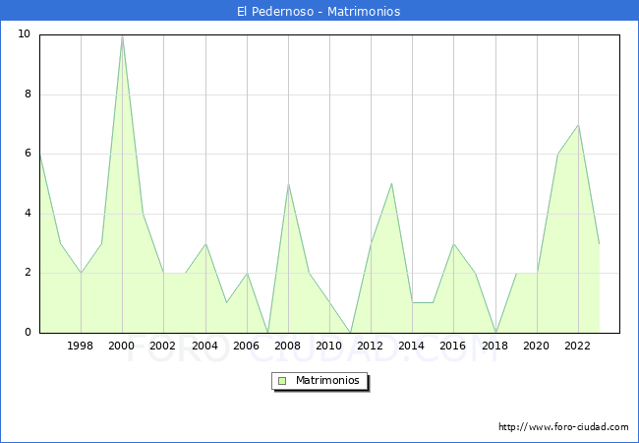Click the 2014 x-axis label
639x443 pixels.
tap(412, 346)
